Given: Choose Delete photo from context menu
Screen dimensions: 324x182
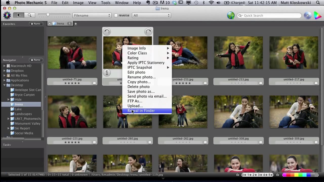Looking at the screenshot, I should tap(147, 87).
